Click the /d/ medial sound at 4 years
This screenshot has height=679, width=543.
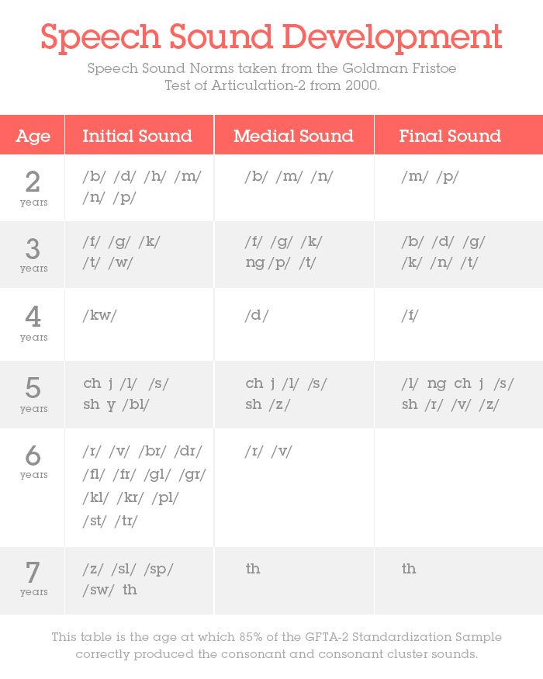point(256,315)
